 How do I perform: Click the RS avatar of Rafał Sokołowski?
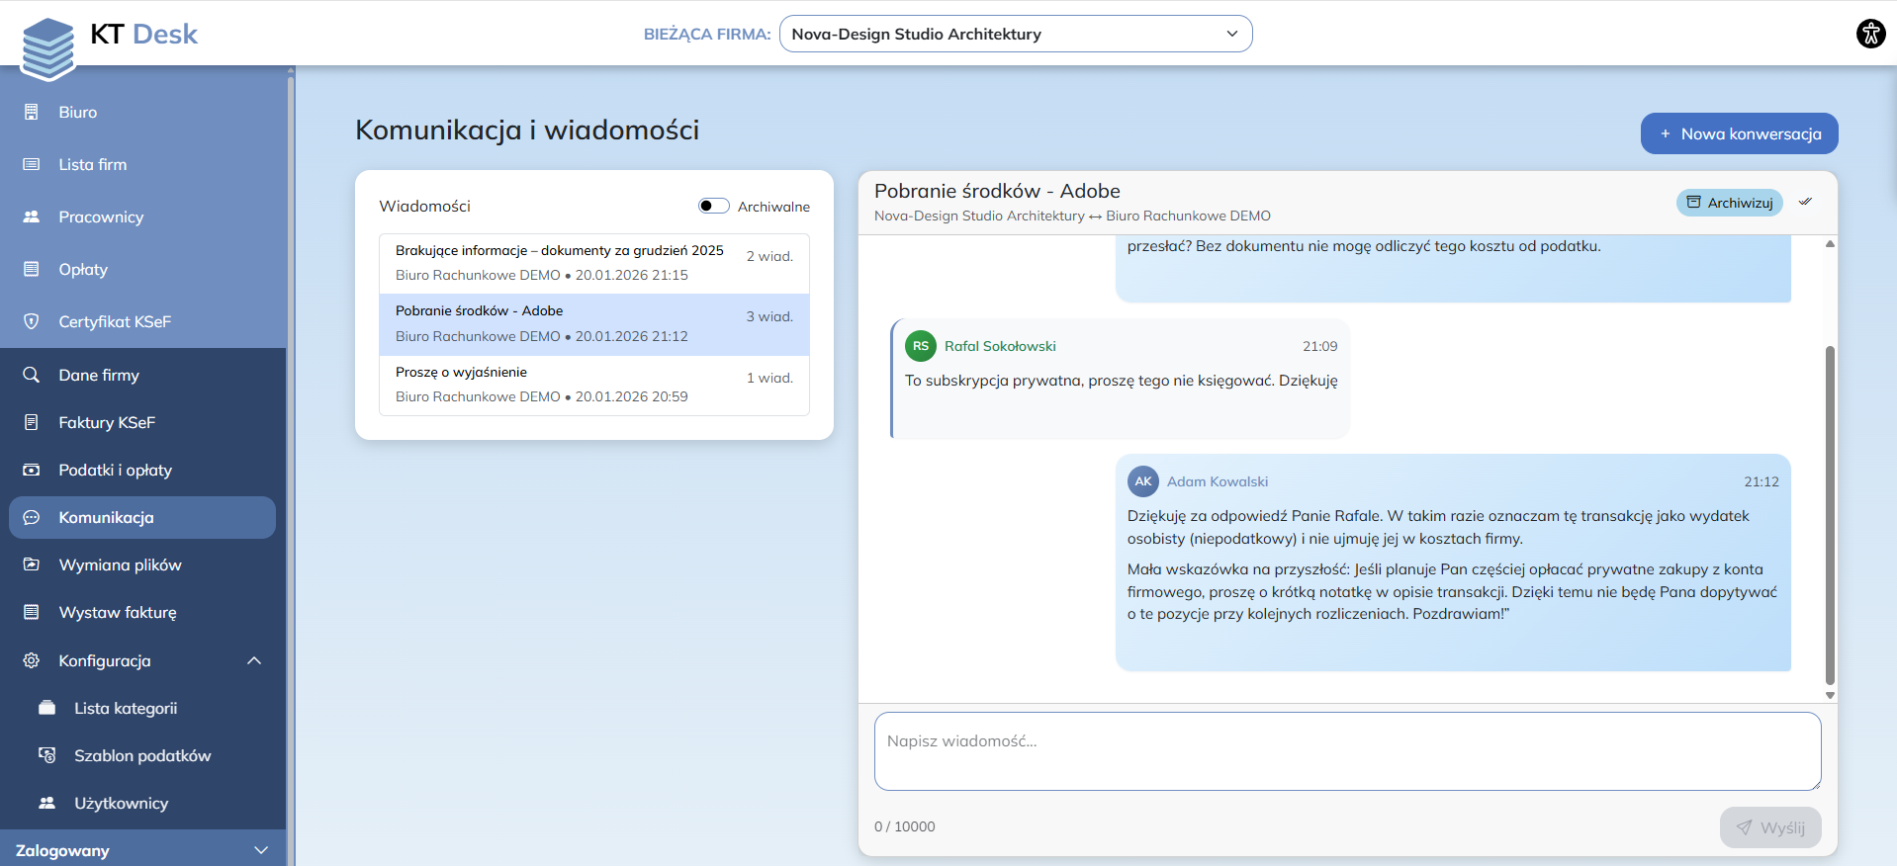[x=920, y=346]
